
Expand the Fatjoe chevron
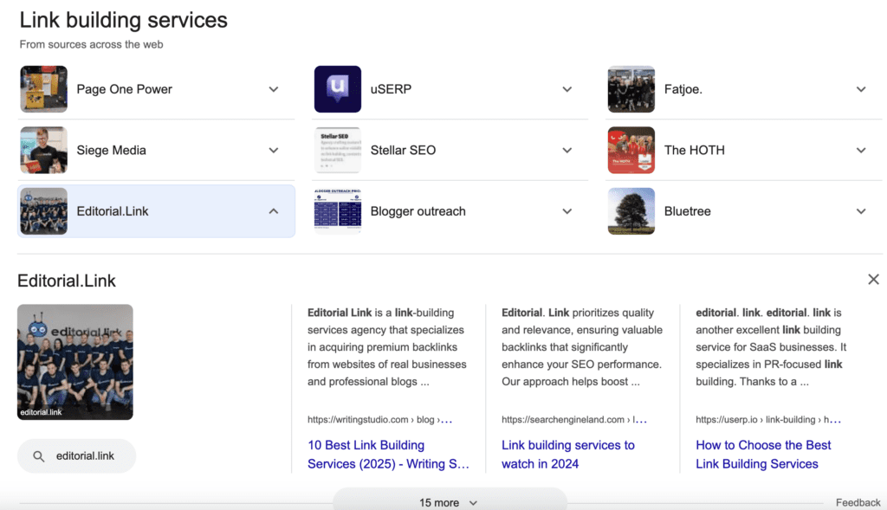(861, 89)
